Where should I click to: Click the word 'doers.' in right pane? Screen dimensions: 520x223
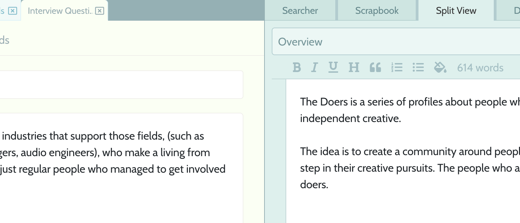[314, 185]
